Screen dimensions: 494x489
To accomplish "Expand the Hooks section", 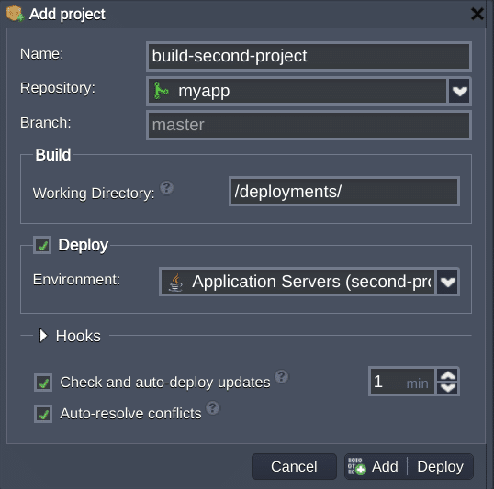I will [43, 336].
